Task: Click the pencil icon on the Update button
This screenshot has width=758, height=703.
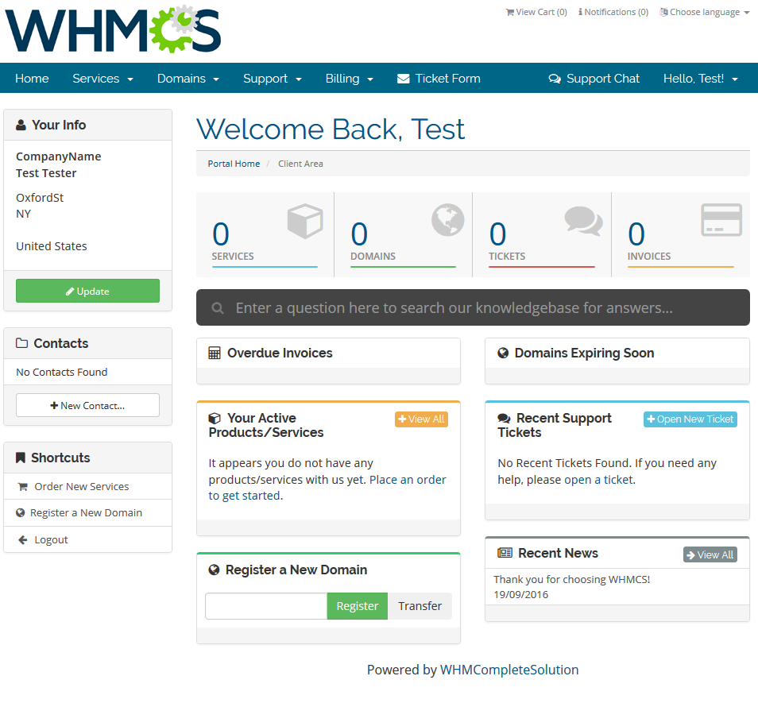Action: tap(70, 292)
